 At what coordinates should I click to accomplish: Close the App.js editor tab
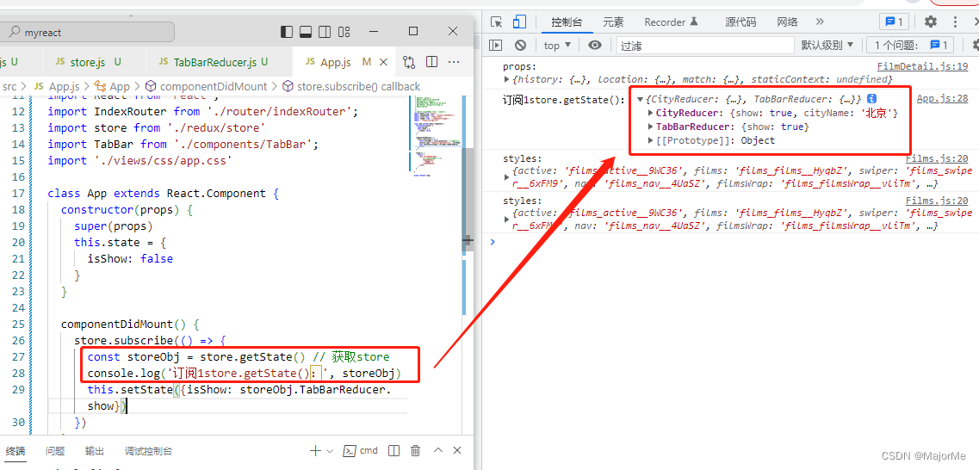(384, 62)
